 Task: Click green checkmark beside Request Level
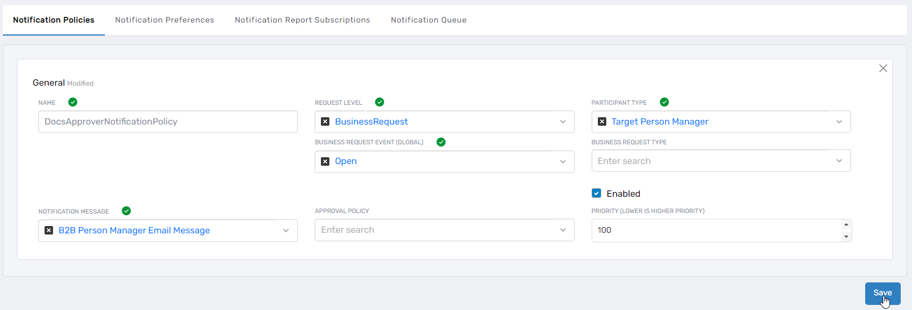380,102
